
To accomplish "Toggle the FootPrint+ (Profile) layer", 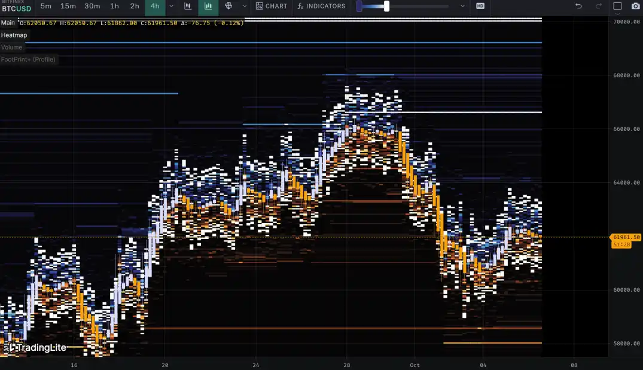I will pyautogui.click(x=28, y=59).
